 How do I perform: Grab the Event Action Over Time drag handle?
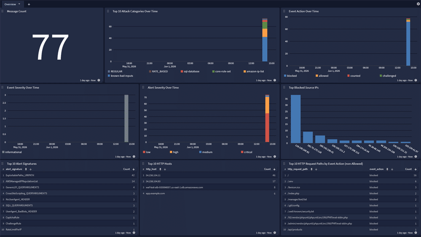click(284, 11)
